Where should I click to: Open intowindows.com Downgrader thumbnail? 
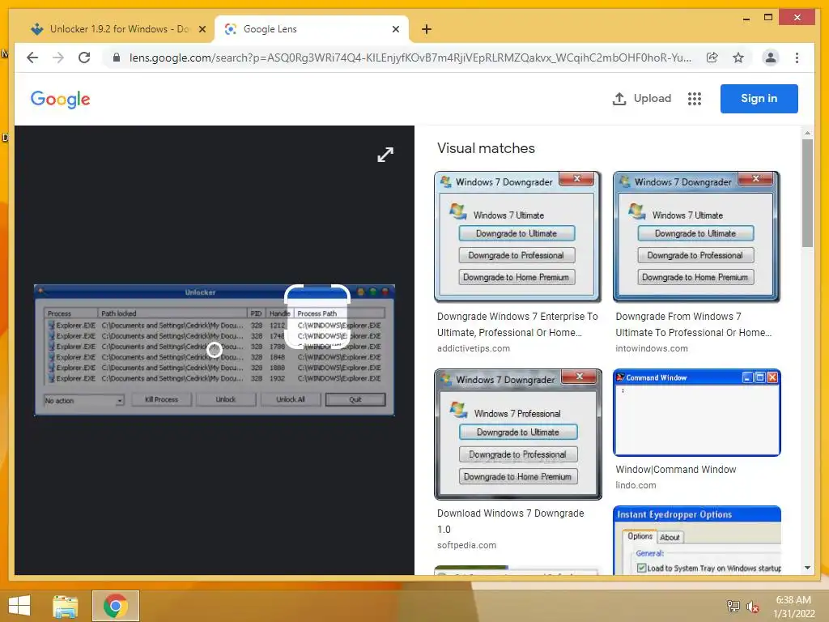tap(696, 236)
